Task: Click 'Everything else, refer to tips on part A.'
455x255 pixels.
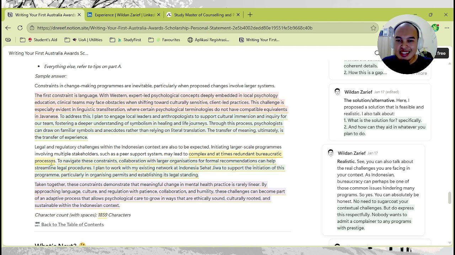Action: (x=83, y=67)
